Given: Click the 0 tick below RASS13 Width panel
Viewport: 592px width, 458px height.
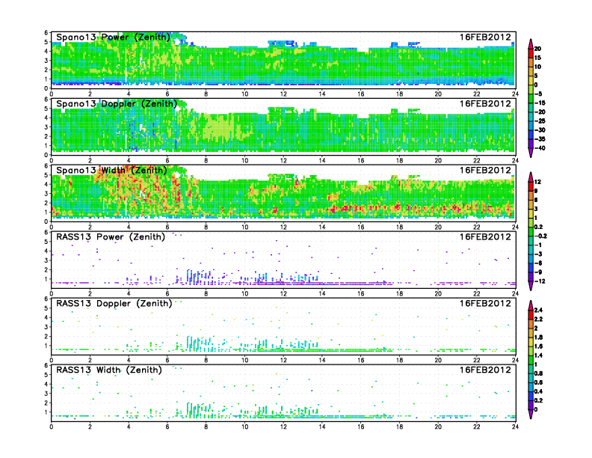Looking at the screenshot, I should click(x=51, y=426).
